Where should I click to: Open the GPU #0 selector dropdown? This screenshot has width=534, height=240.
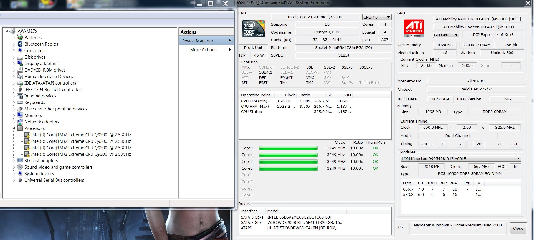coord(446,35)
